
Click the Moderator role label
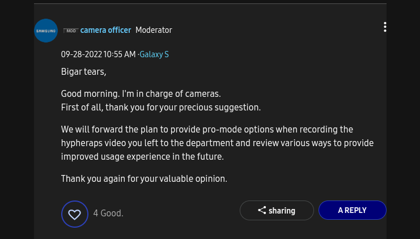click(x=154, y=30)
